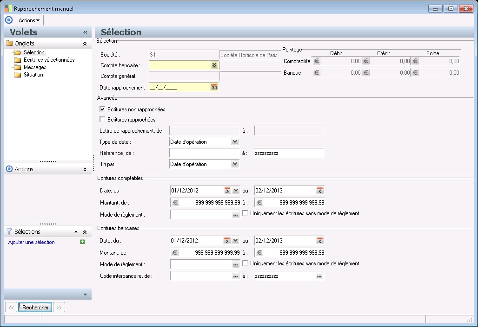Screen dimensions: 478x327
Task: Enable Ecritures rapprochées checkbox
Action: pyautogui.click(x=103, y=120)
